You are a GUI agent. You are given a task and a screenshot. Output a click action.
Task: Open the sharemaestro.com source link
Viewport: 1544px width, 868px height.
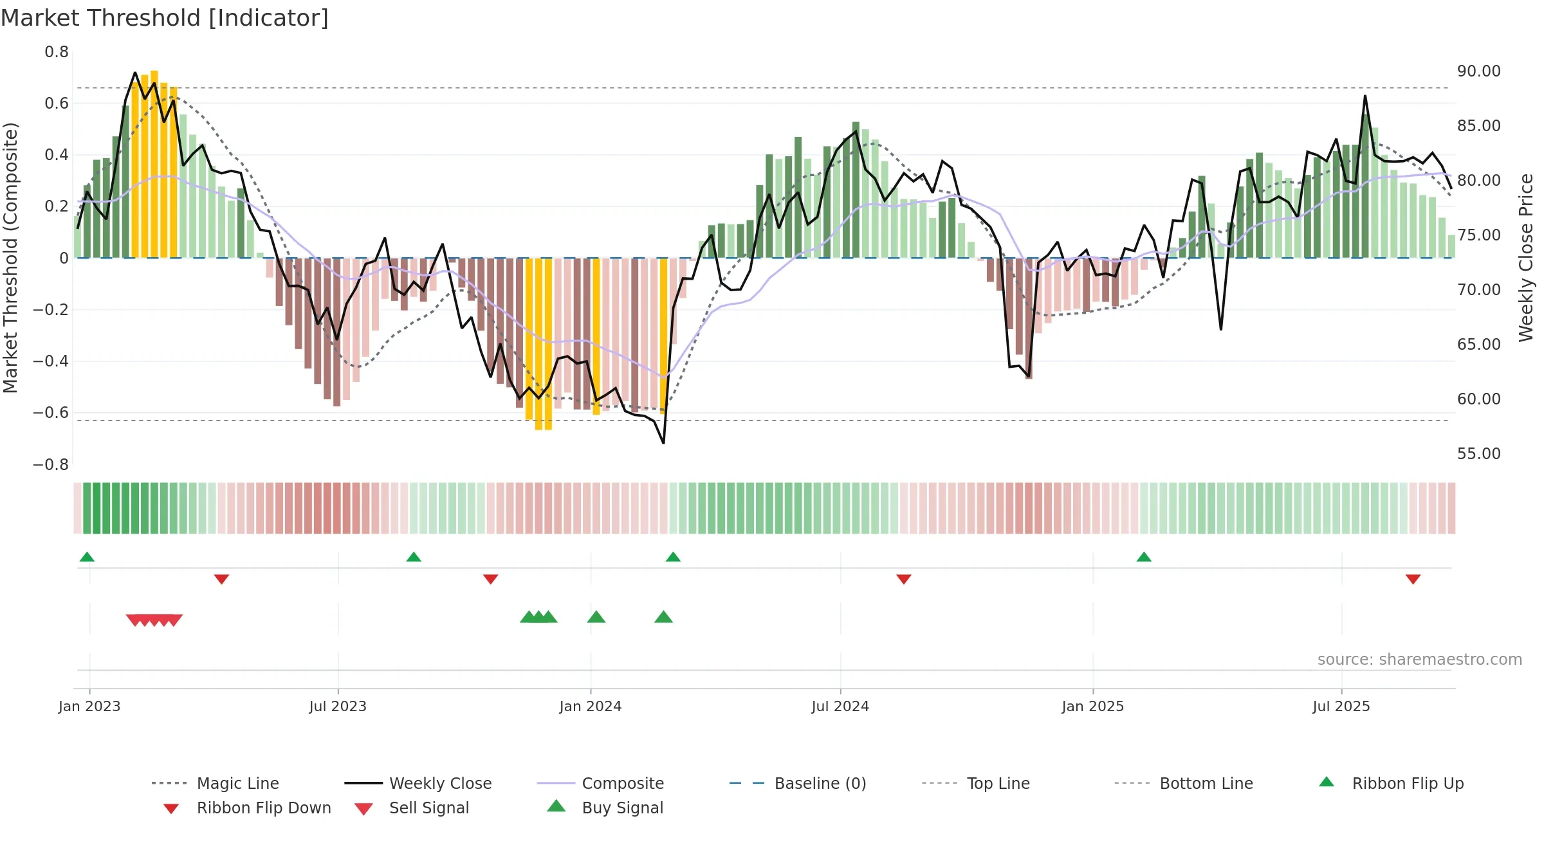1420,660
